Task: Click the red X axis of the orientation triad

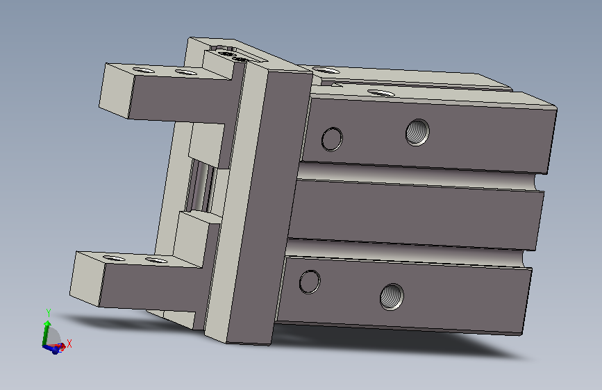Action: click(x=62, y=346)
